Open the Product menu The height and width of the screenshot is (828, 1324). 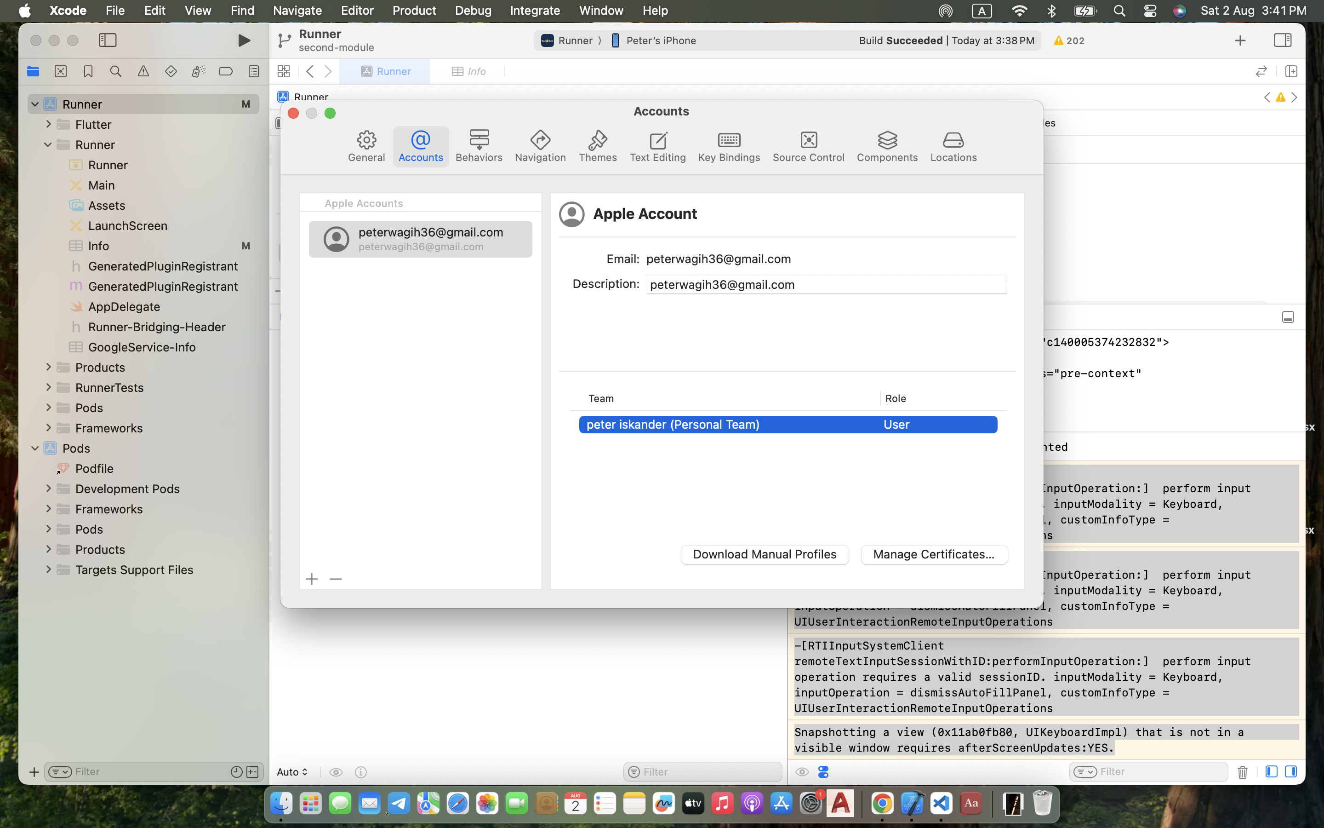pyautogui.click(x=414, y=11)
